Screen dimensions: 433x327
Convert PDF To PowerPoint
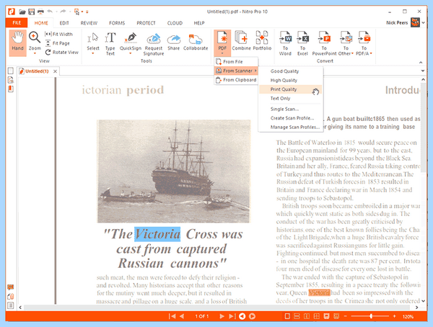click(x=324, y=43)
